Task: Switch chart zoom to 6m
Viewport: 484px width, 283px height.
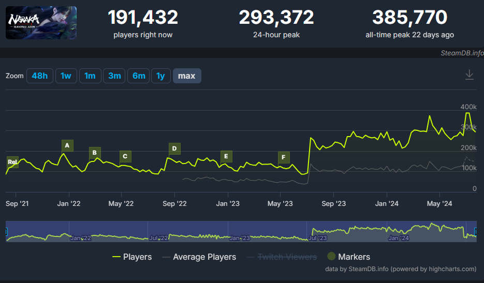Action: point(139,76)
